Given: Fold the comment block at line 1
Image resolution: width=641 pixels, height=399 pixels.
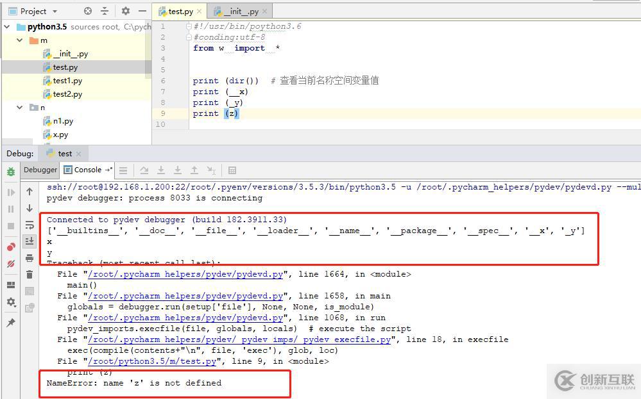Looking at the screenshot, I should [189, 26].
